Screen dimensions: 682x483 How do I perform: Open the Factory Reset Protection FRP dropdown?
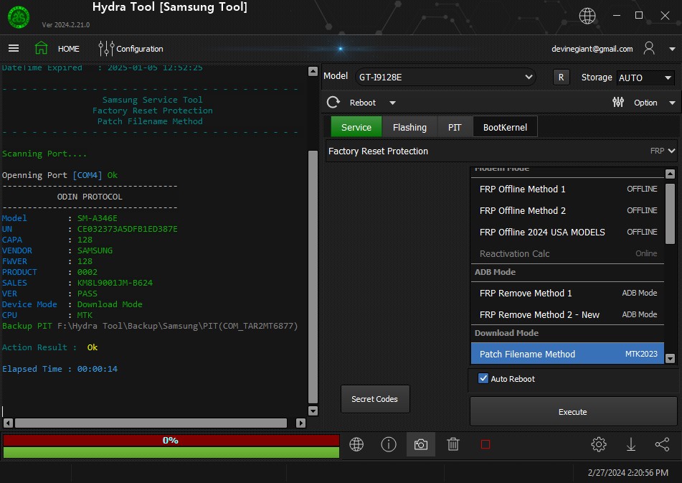[501, 151]
